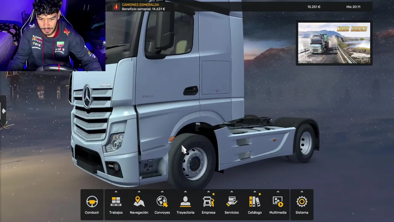Expand the Sistema submenu arrow
The height and width of the screenshot is (222, 394).
(x=302, y=191)
